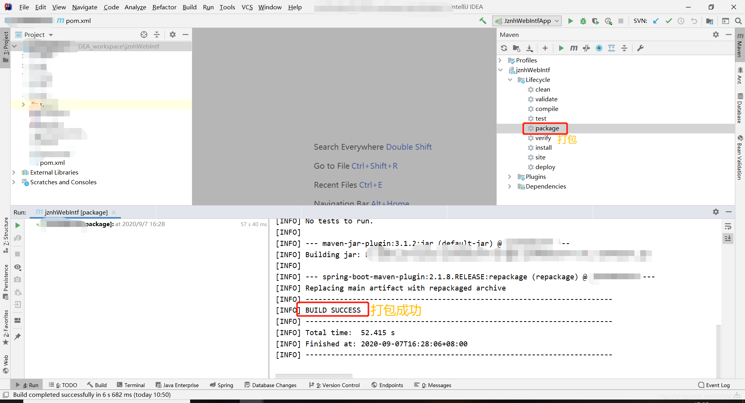Expand the Plugins node
The height and width of the screenshot is (403, 745).
[x=510, y=176]
